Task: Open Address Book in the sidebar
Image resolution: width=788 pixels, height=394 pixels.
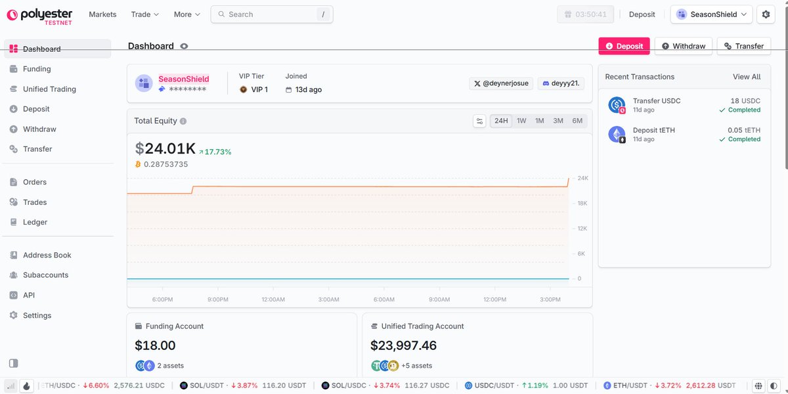Action: click(57, 255)
